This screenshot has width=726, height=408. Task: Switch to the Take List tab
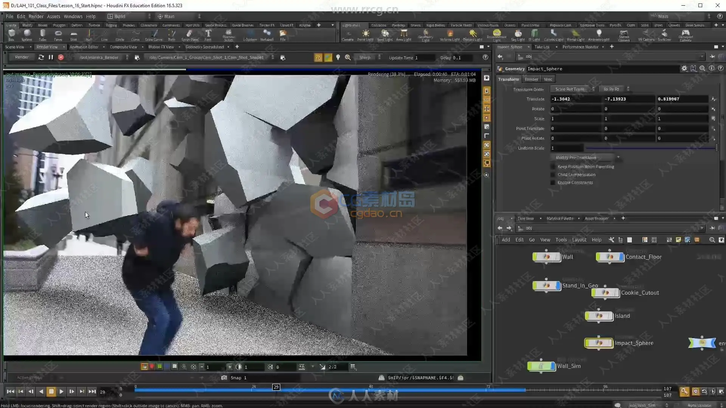tap(542, 47)
